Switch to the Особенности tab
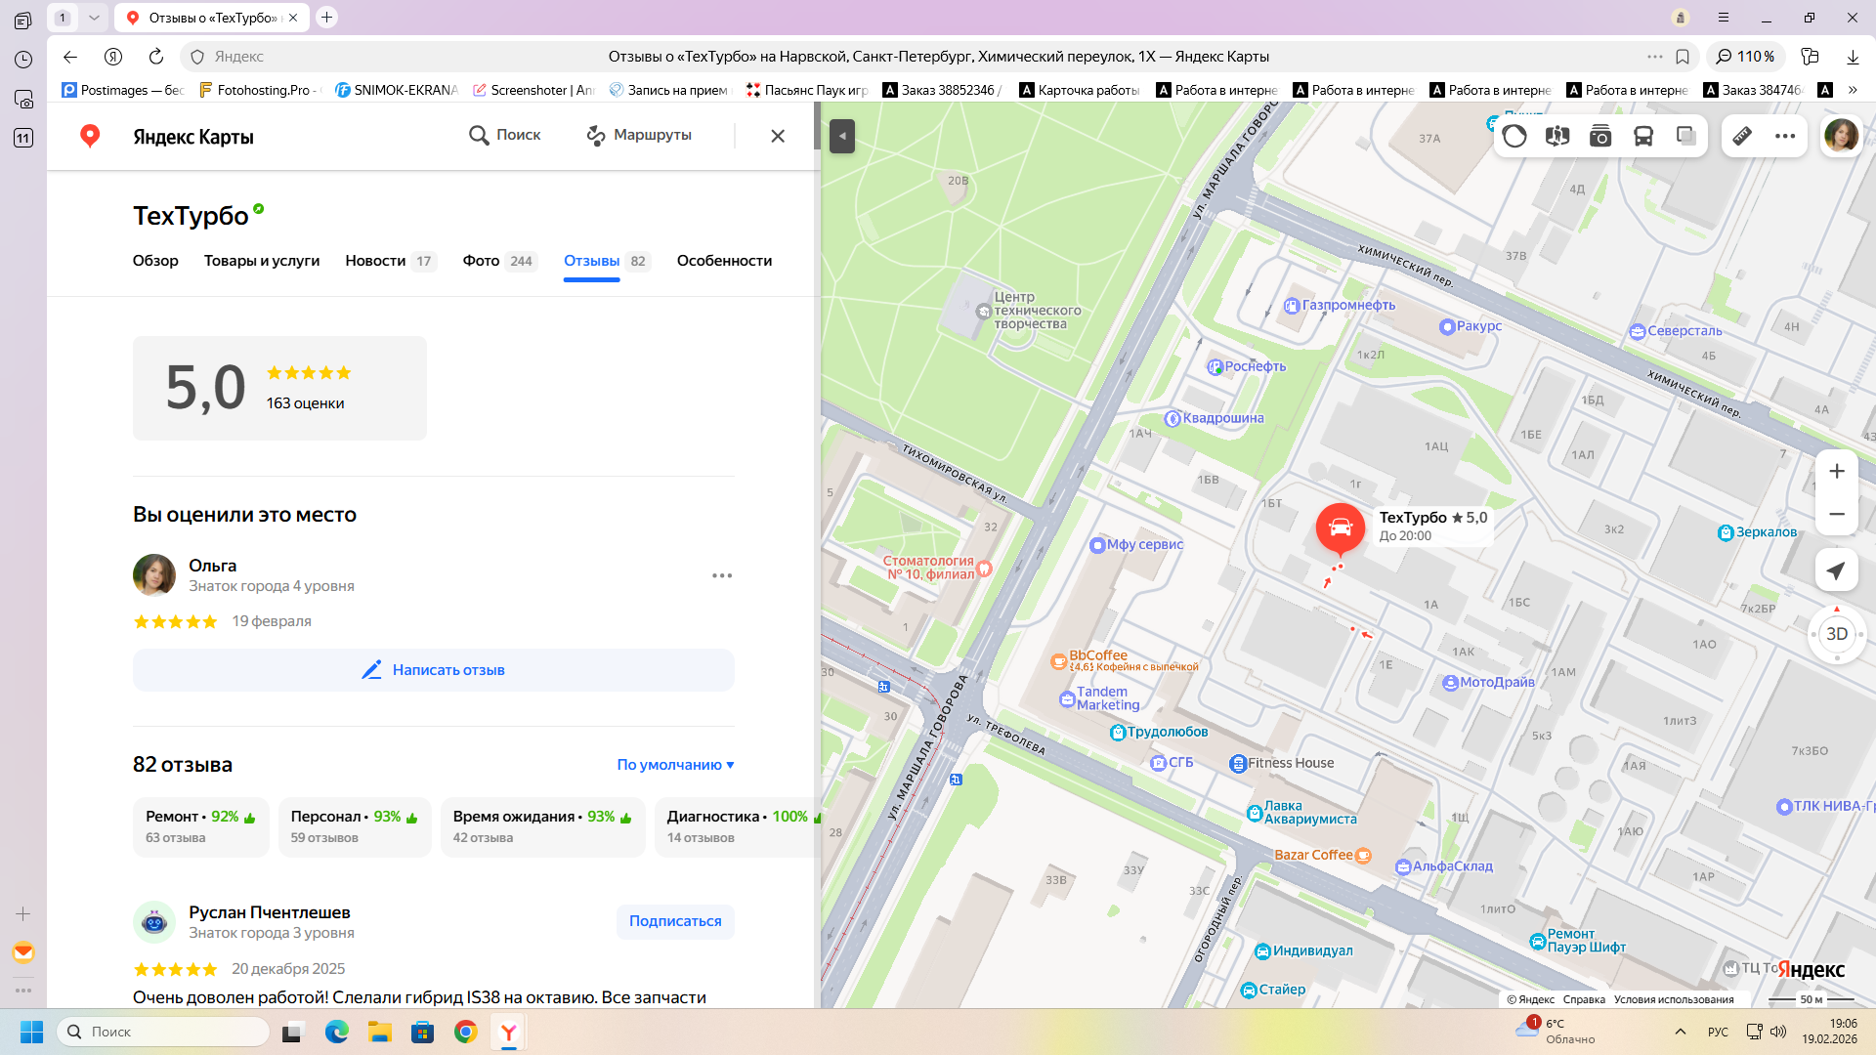Viewport: 1876px width, 1055px height. [x=724, y=261]
